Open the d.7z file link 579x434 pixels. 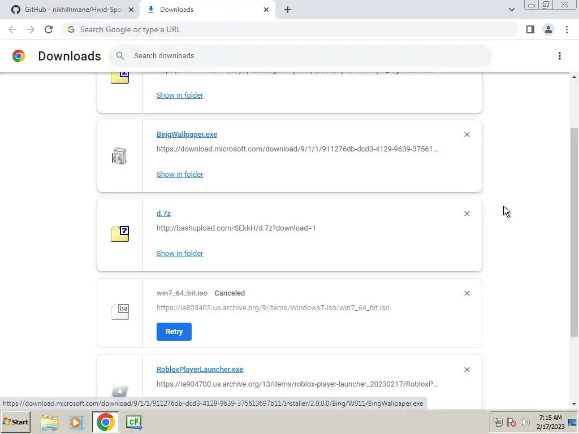163,213
